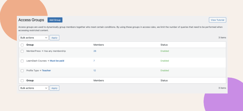243x111 pixels.
Task: Click the 12 members count link
Action: coord(95,70)
